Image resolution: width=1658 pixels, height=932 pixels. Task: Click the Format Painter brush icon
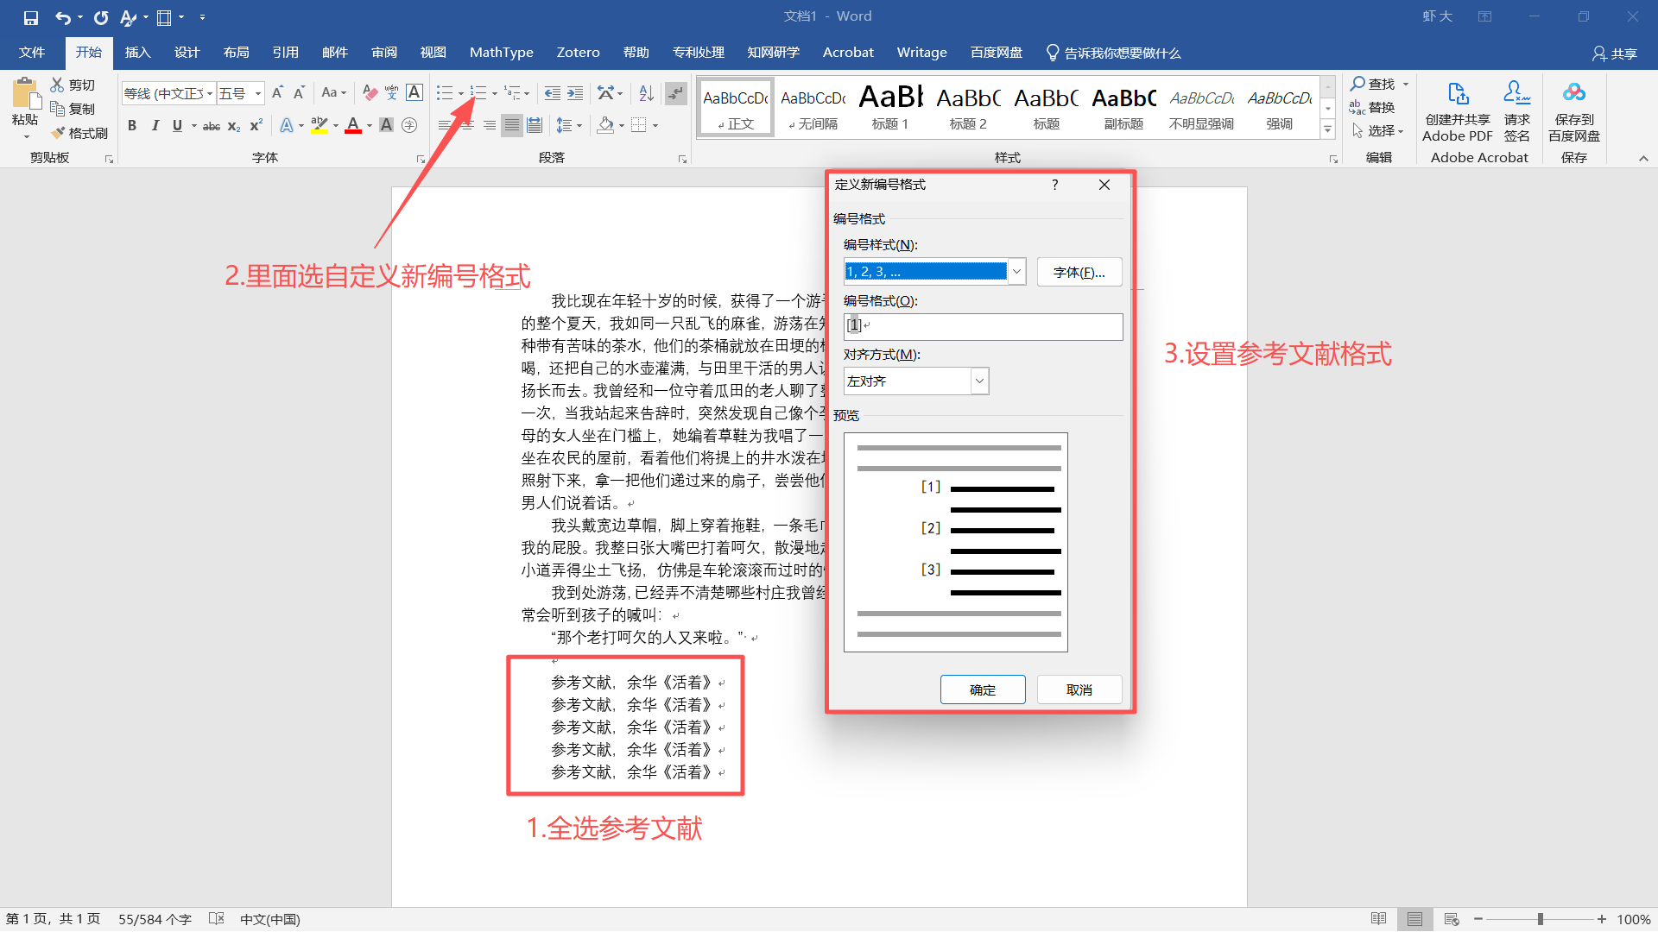tap(59, 133)
